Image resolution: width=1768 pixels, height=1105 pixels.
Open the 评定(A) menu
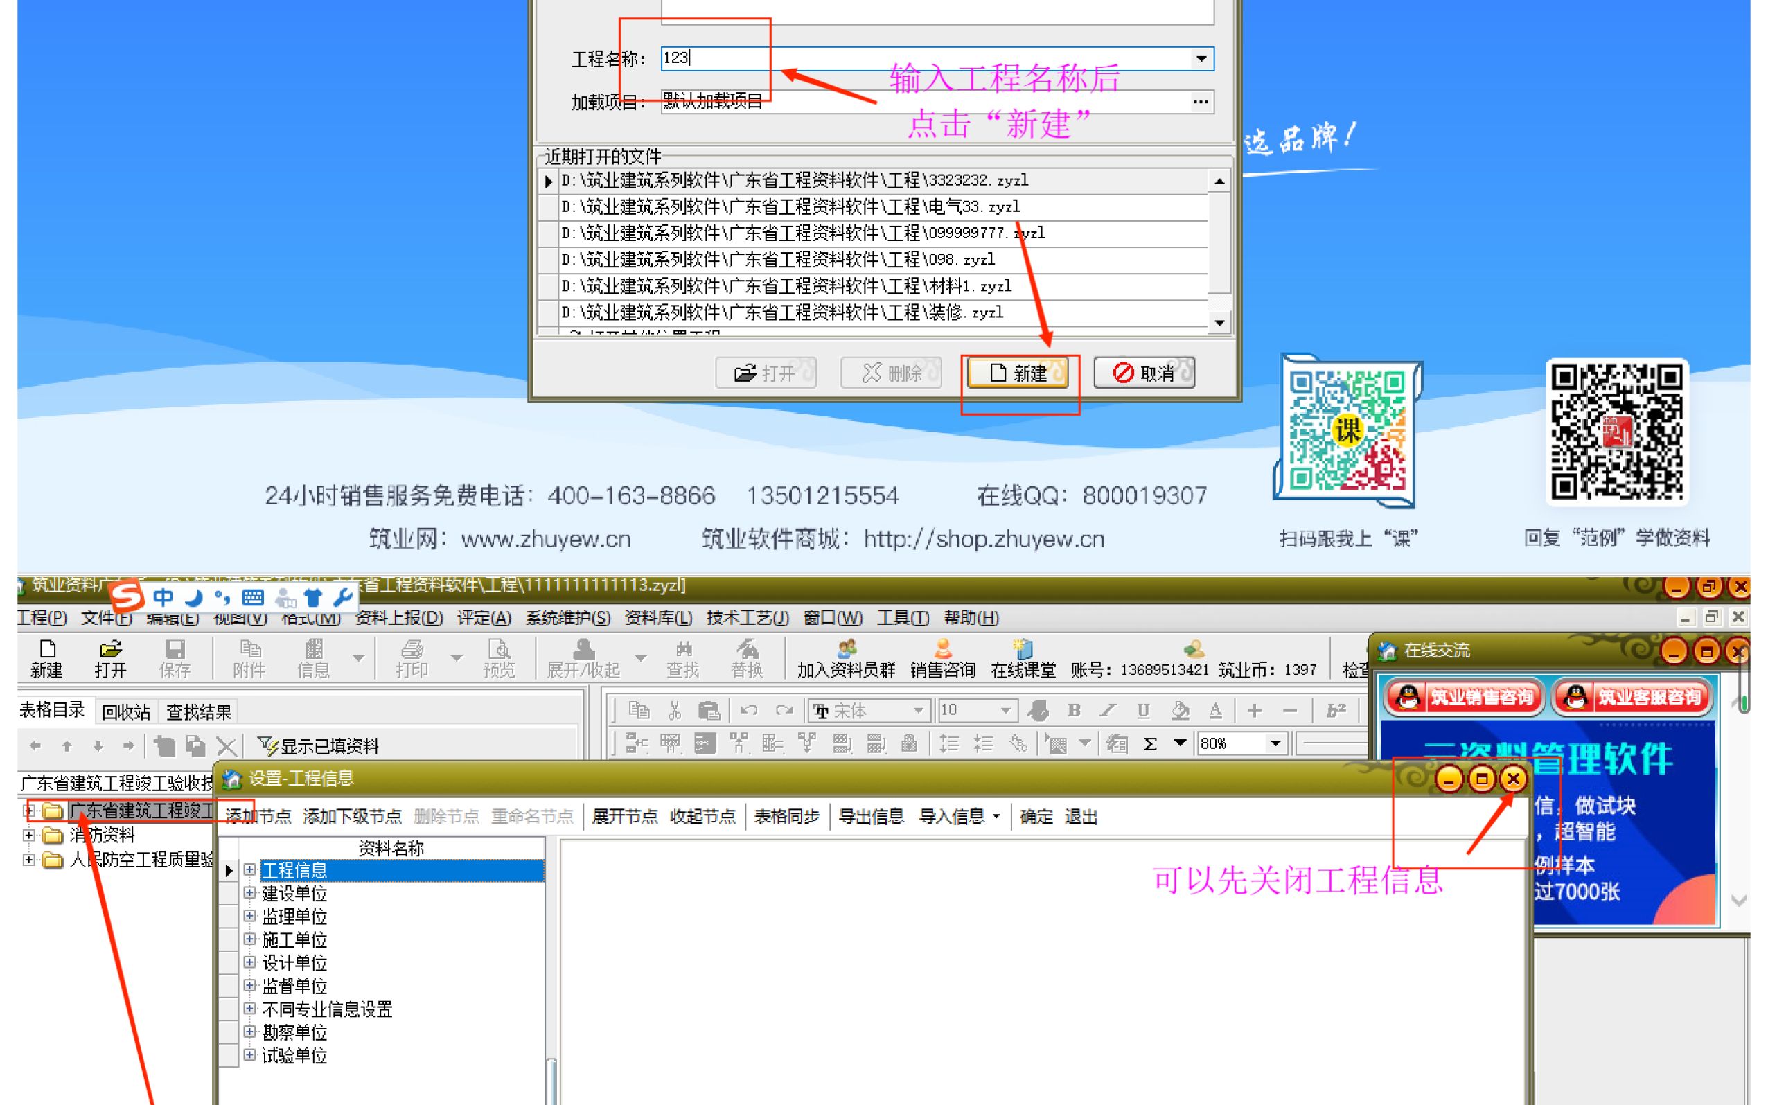484,617
